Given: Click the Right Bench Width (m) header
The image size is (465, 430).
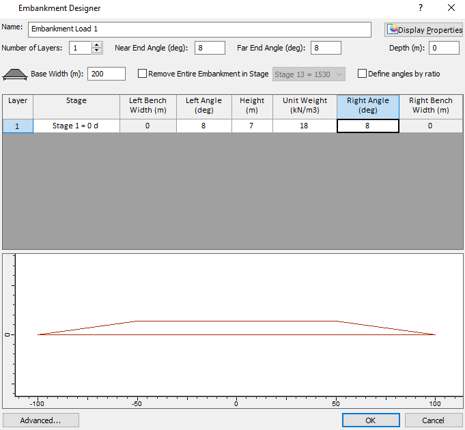Looking at the screenshot, I should (431, 106).
